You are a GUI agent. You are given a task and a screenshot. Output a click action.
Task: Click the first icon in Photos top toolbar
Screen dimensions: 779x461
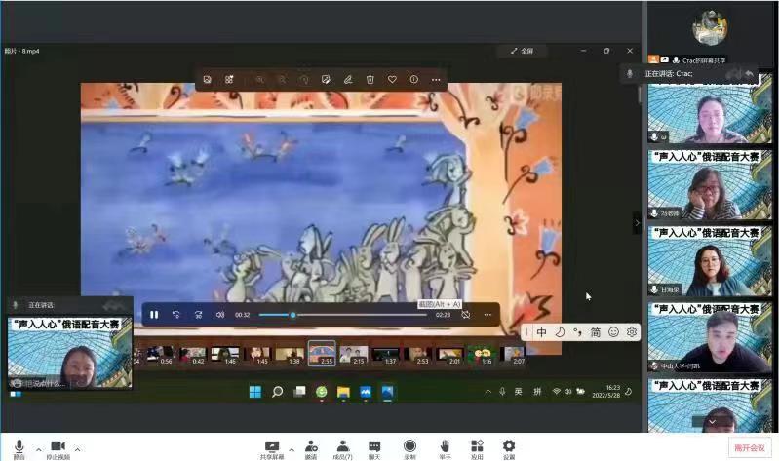(x=207, y=80)
